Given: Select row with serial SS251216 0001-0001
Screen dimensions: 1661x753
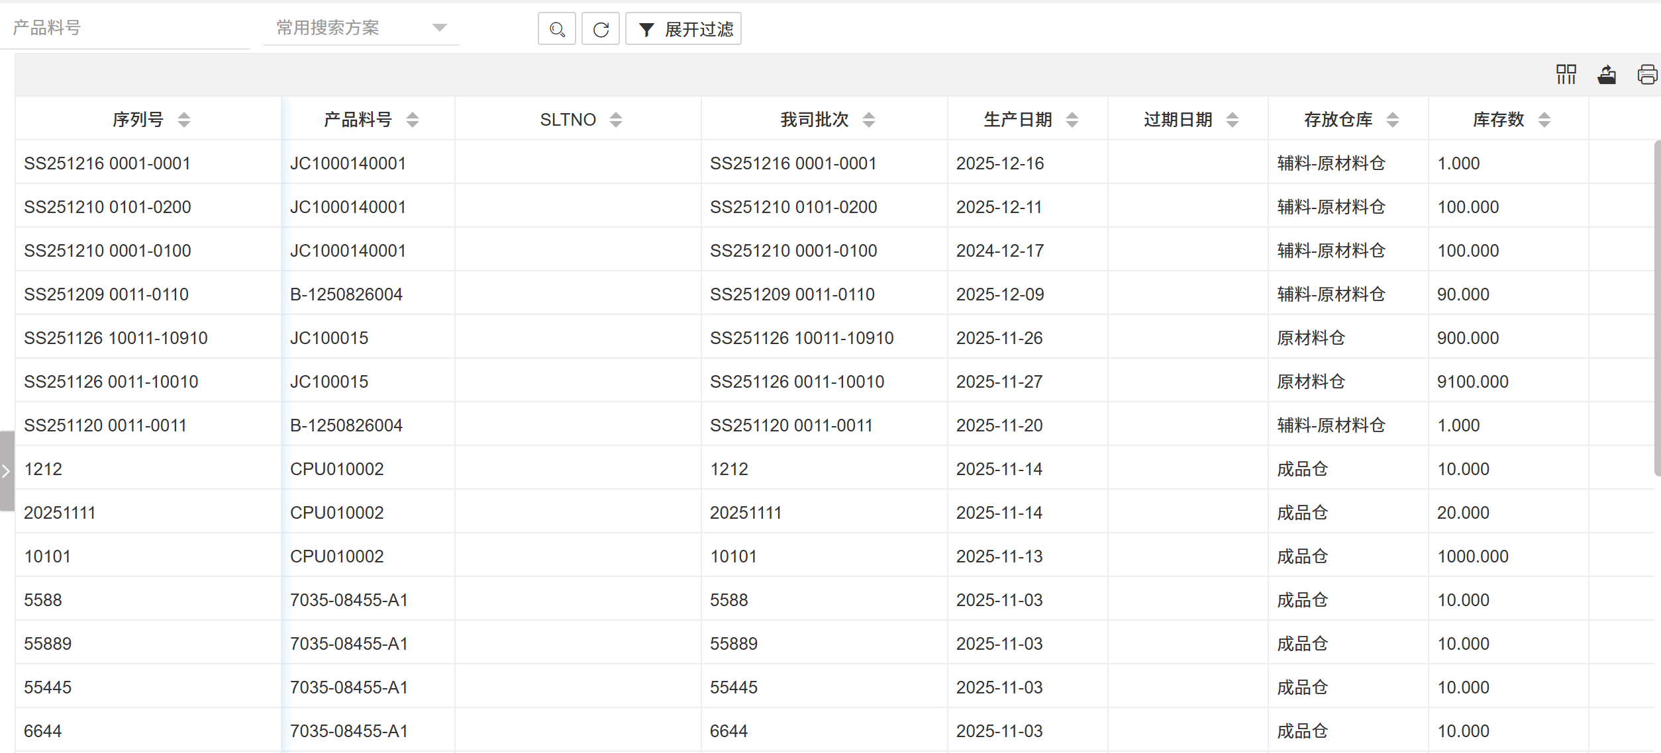Looking at the screenshot, I should (x=107, y=163).
